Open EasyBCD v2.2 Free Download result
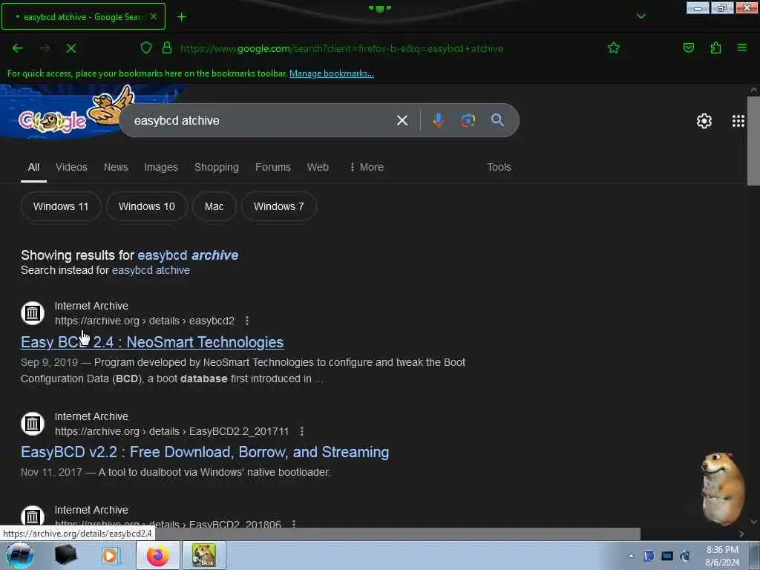760x570 pixels. (x=205, y=452)
